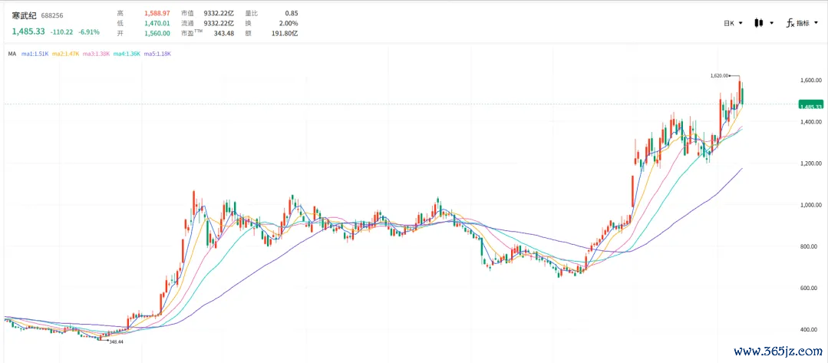This screenshot has width=828, height=363.
Task: Click the current price 1,485.33
Action: 28,32
